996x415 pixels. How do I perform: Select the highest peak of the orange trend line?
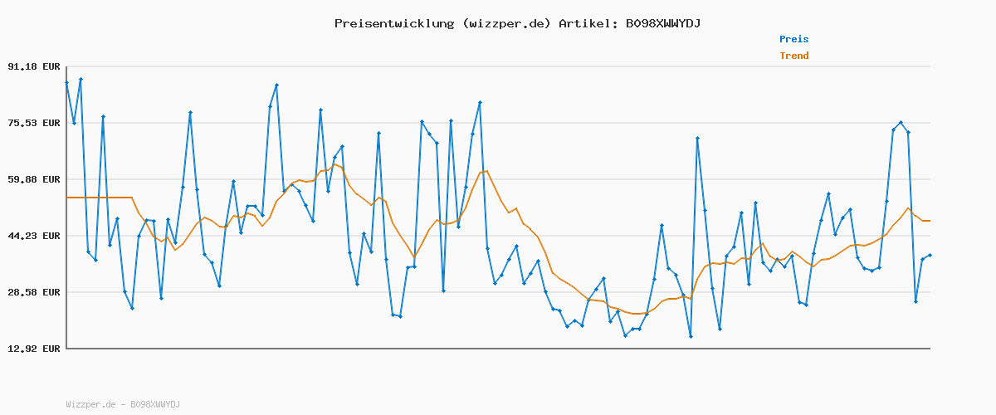click(x=335, y=164)
